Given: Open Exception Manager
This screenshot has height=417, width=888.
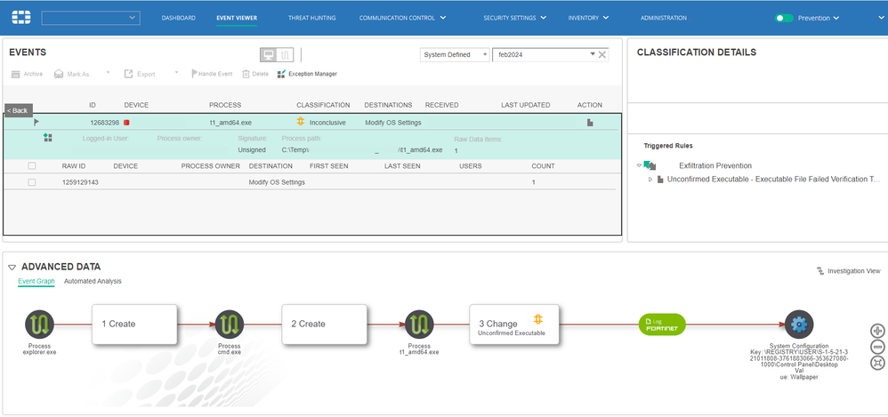Looking at the screenshot, I should (307, 74).
